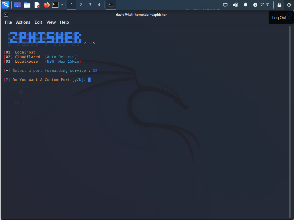Click "Do You Want A Custom Port" prompt
294x220 pixels.
(x=41, y=80)
